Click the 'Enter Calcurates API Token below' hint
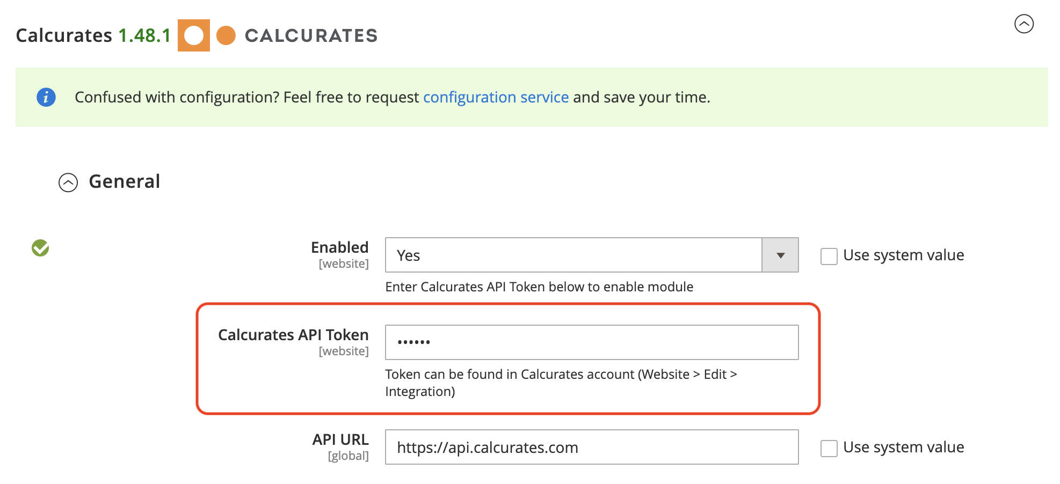Viewport: 1060px width, 484px height. 539,287
